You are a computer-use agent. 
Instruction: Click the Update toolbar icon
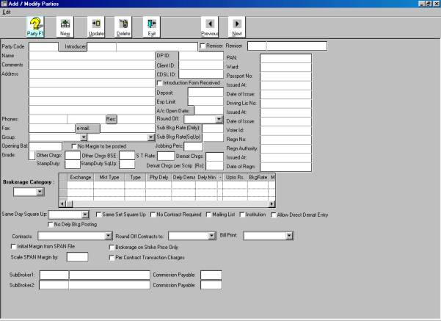point(96,27)
